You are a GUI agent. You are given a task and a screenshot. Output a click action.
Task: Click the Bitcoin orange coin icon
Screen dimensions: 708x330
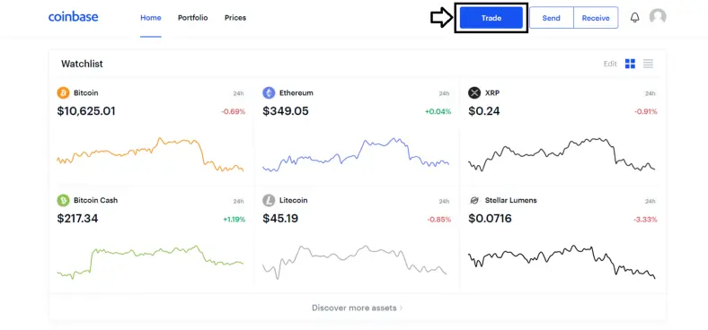coord(63,93)
